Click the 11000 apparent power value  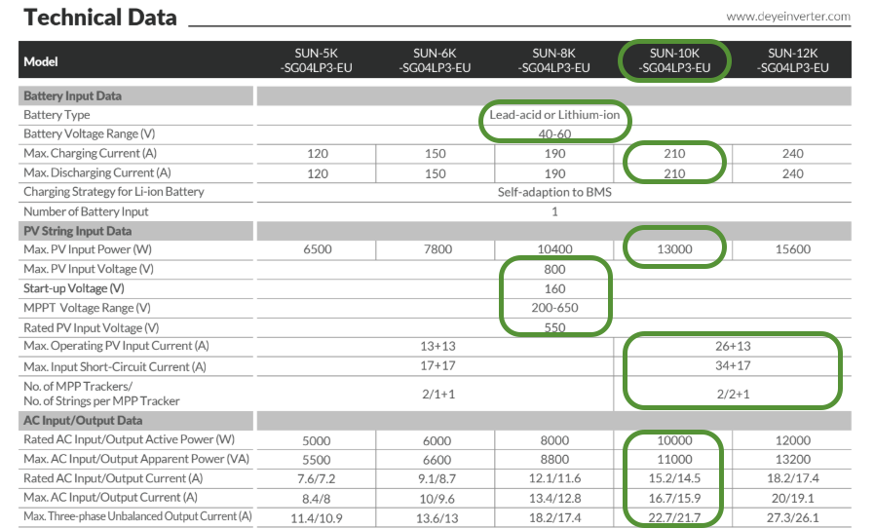[x=674, y=459]
